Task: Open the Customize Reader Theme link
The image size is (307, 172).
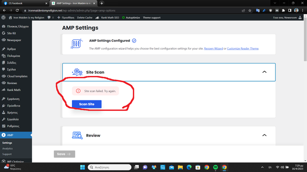Action: [243, 49]
